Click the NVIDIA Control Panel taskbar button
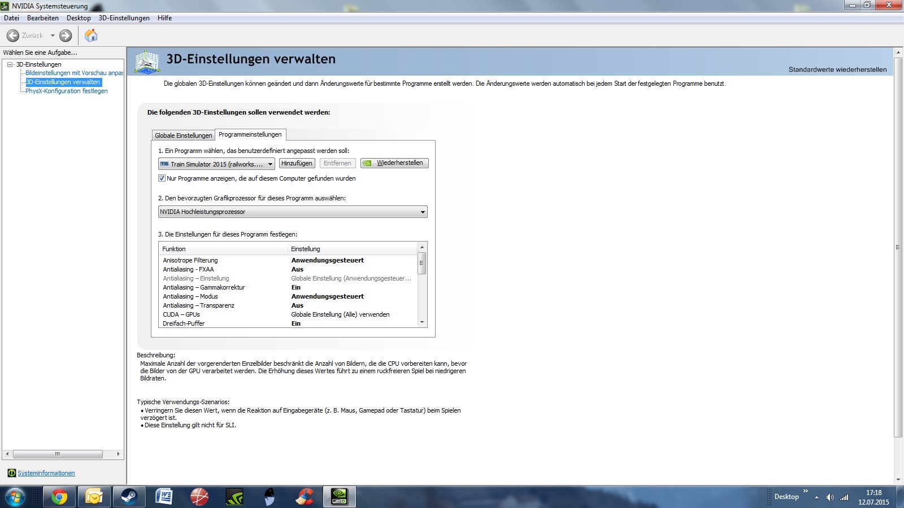Image resolution: width=904 pixels, height=508 pixels. 340,497
